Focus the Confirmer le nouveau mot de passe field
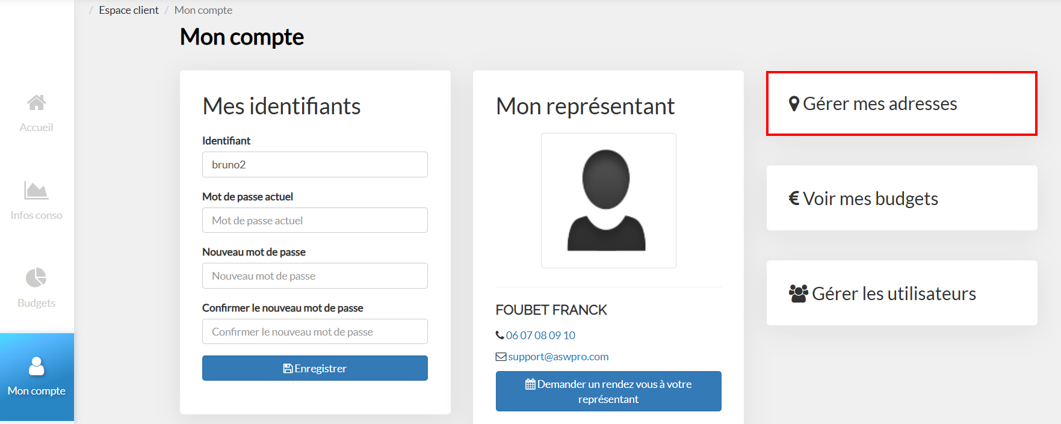1061x424 pixels. point(315,331)
